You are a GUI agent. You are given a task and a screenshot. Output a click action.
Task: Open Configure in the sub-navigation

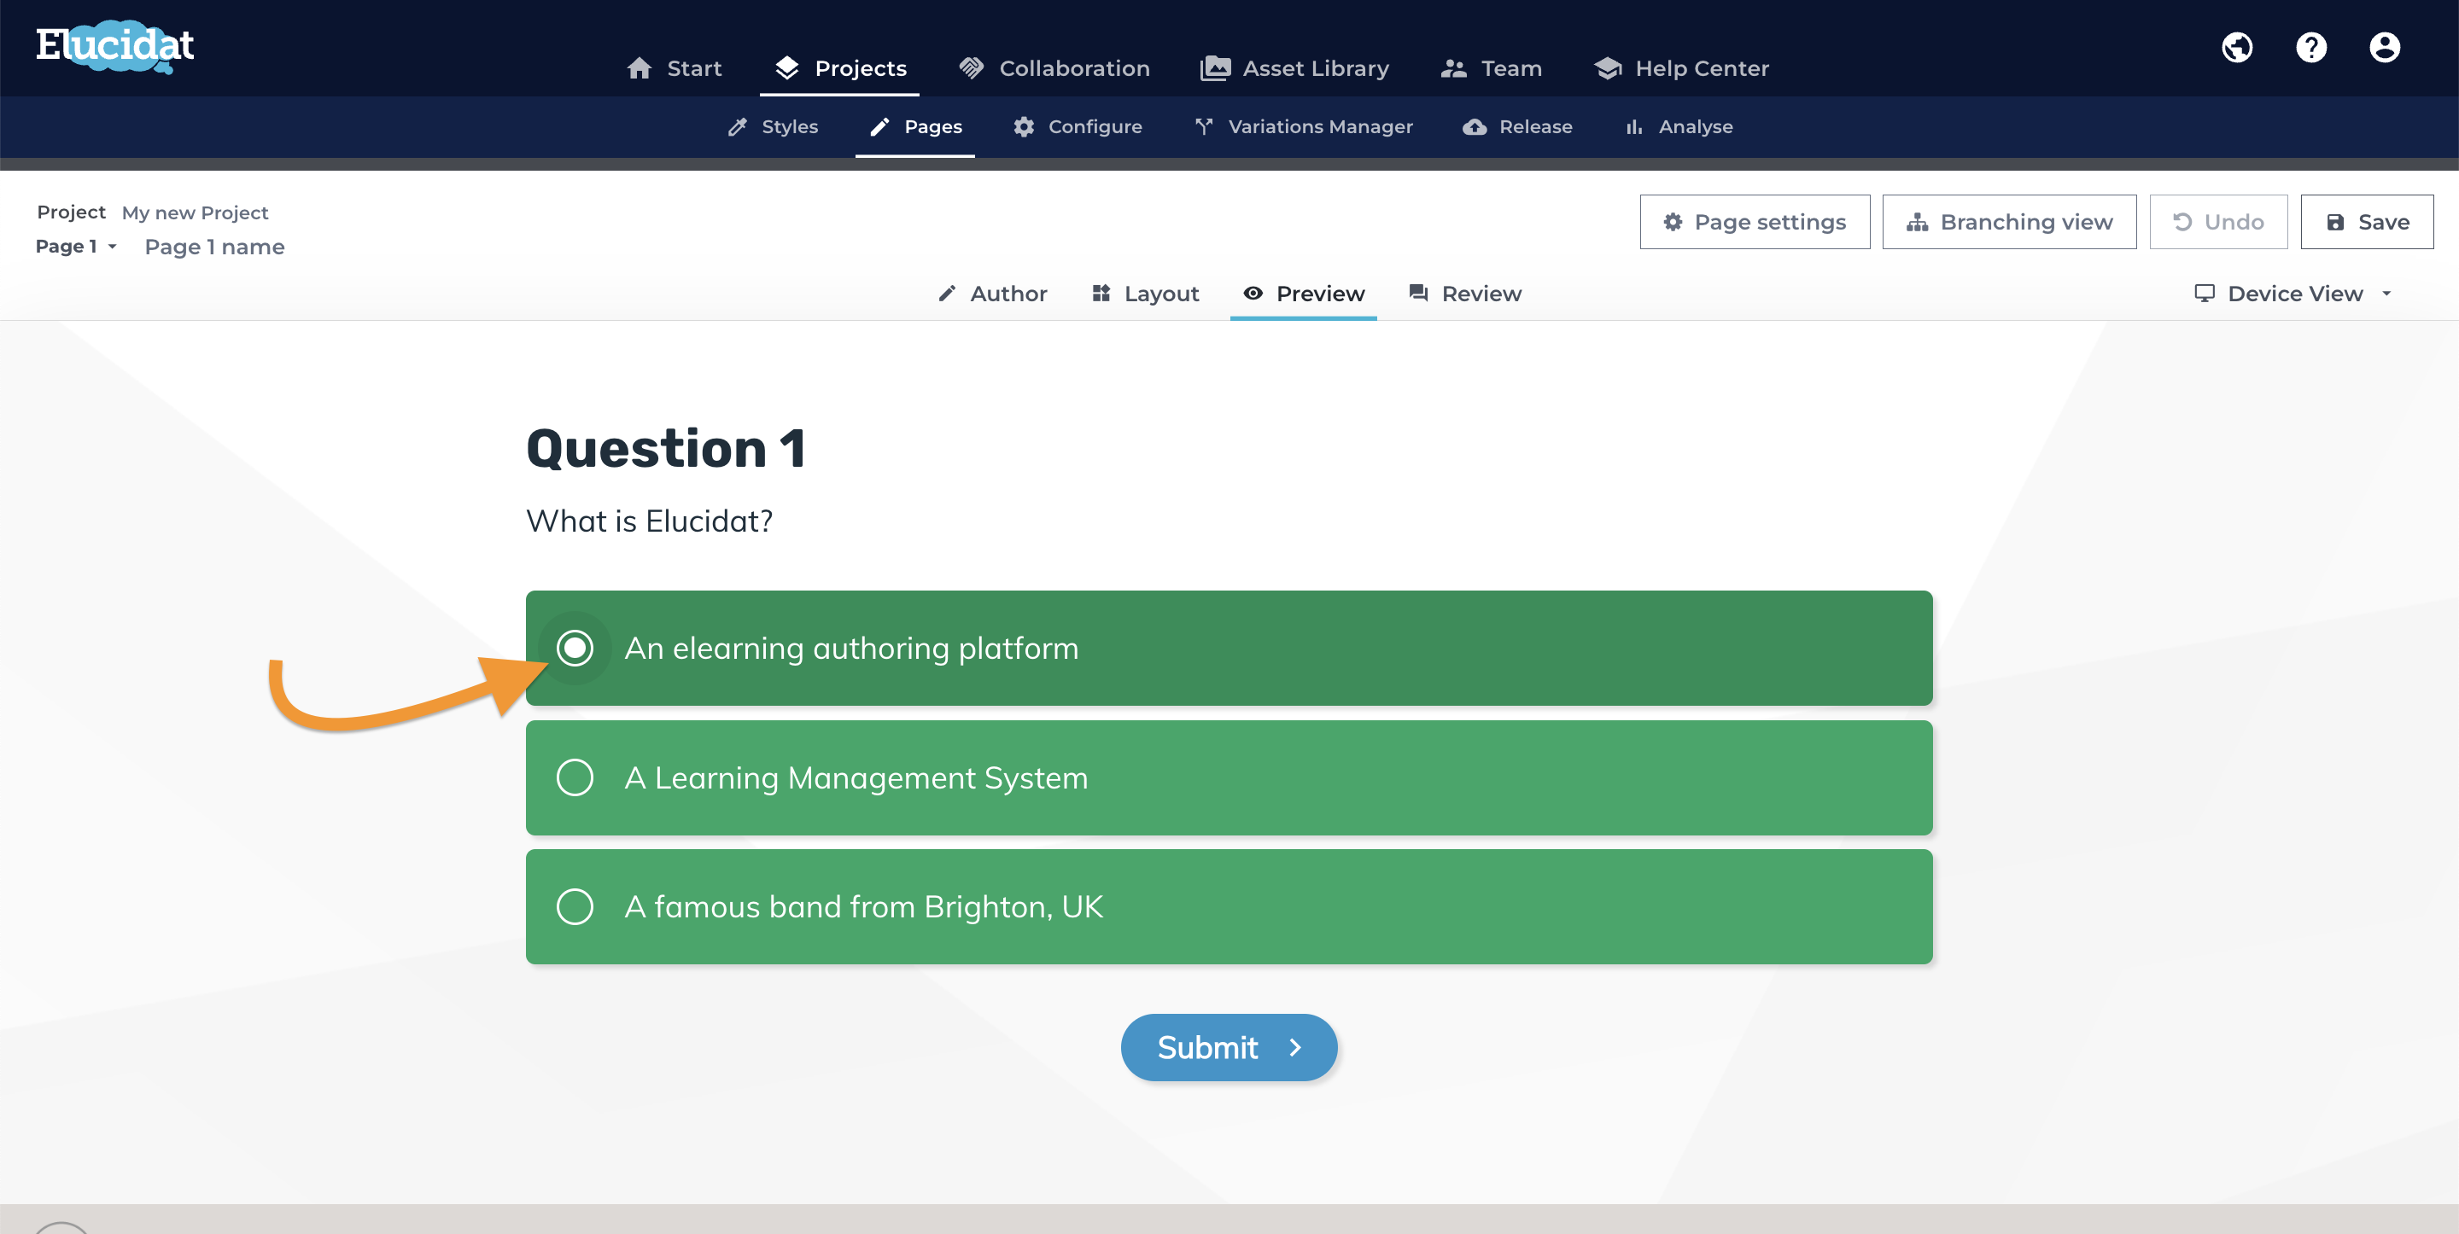tap(1078, 126)
